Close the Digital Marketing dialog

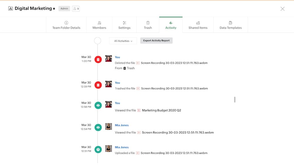(x=282, y=9)
